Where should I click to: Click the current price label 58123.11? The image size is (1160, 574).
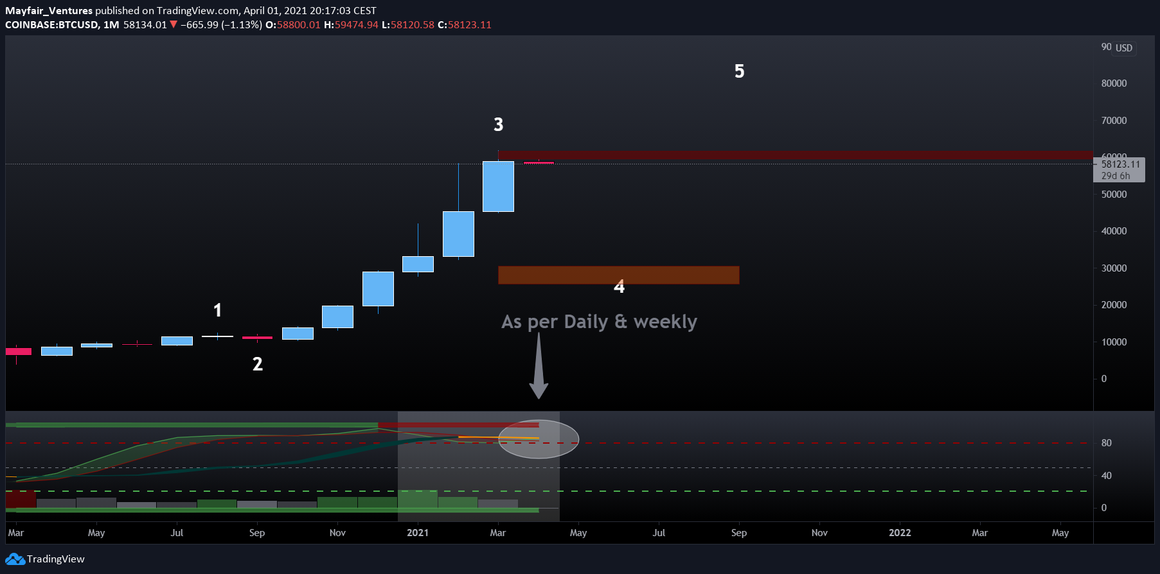tap(1121, 164)
